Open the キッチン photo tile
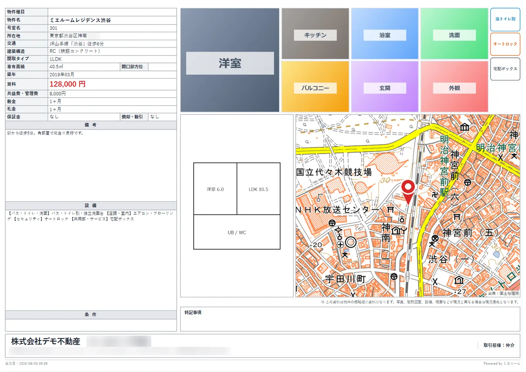Screen dimensions: 526x372 [315, 34]
